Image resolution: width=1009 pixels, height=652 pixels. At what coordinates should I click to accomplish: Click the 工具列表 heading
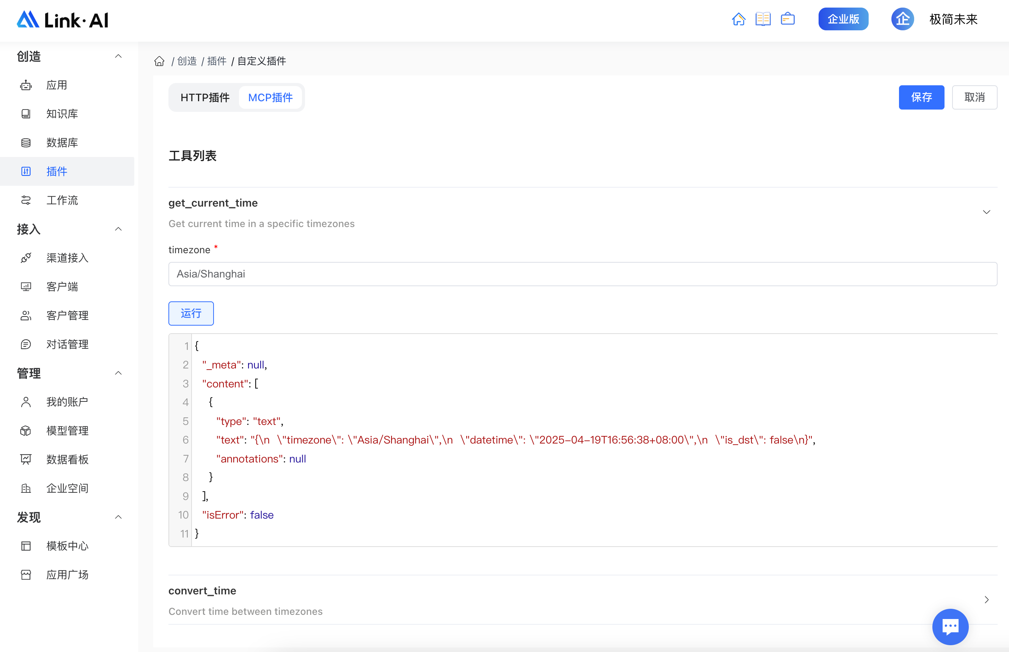tap(192, 155)
